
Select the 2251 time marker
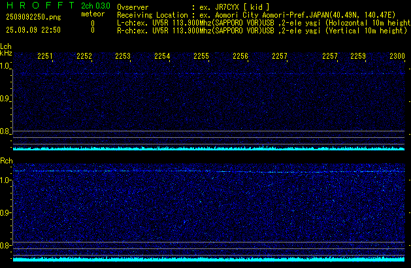pos(45,56)
